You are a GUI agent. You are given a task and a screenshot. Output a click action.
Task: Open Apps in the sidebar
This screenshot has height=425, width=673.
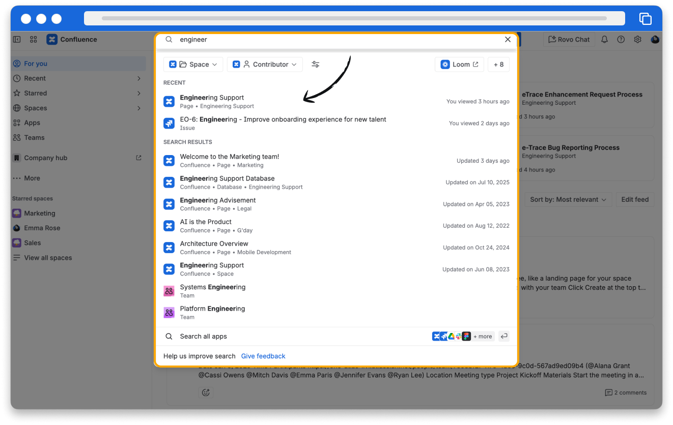pyautogui.click(x=79, y=123)
